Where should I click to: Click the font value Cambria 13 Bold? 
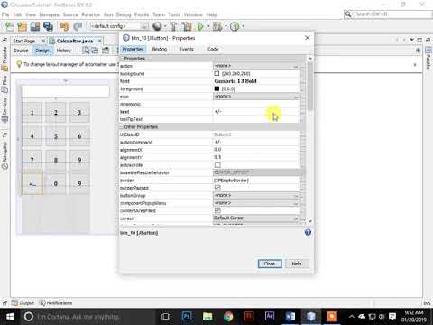coord(235,81)
